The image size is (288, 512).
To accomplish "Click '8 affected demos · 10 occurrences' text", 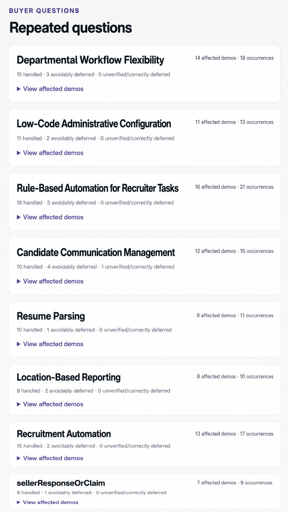I will coord(235,376).
